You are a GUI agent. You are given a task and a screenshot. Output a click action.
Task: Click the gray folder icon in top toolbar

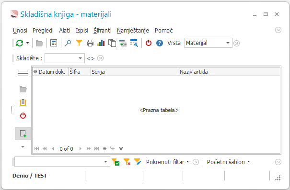point(39,43)
